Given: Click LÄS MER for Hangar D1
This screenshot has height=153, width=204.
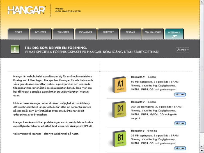Looking at the screenshot, I should [180, 123].
